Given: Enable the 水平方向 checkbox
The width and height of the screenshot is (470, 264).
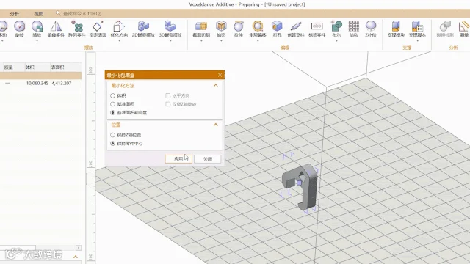Looking at the screenshot, I should [x=168, y=96].
